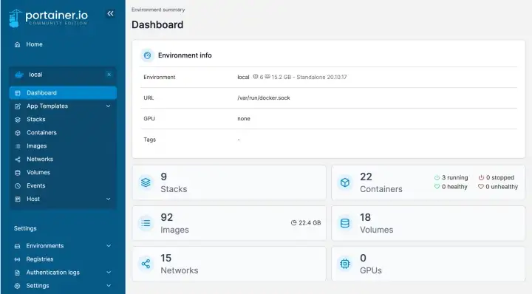
Task: Click the App Templates edit icon
Action: (18, 106)
